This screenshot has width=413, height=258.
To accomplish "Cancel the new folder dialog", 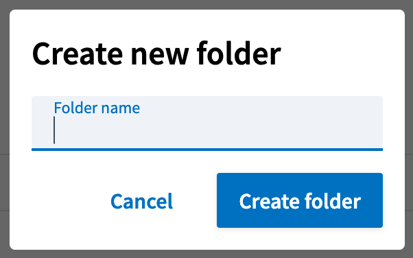I will (x=141, y=201).
